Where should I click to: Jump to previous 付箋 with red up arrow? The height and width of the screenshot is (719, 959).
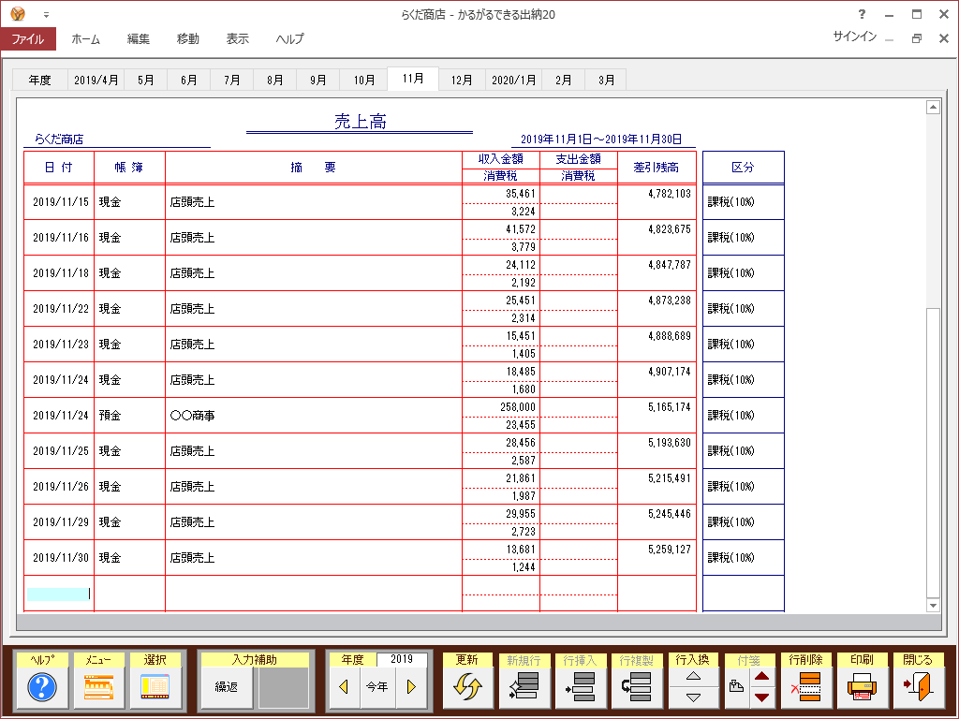[761, 676]
